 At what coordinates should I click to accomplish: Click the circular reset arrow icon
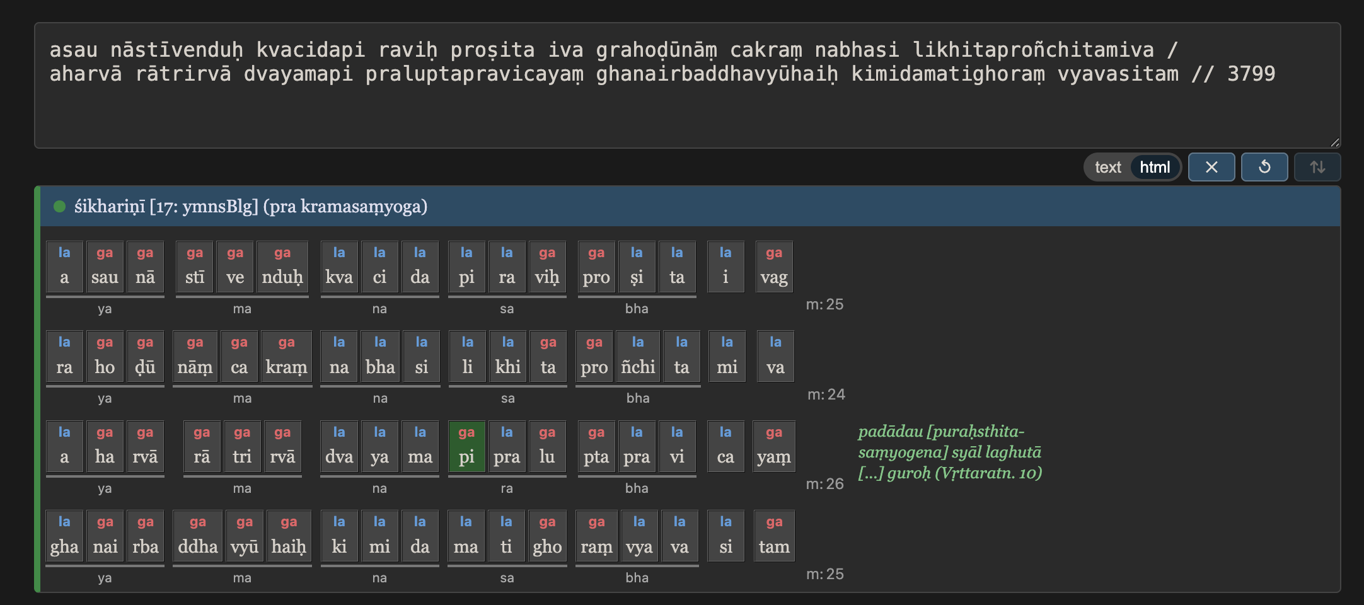[x=1264, y=167]
